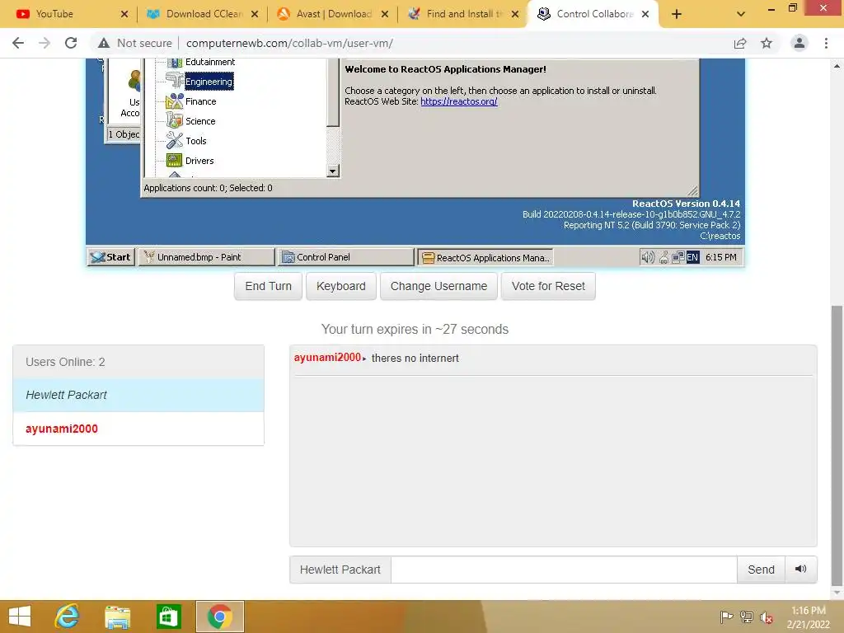Screen dimensions: 844x633
Task: Open Chrome's three-dot menu
Action: (x=826, y=43)
